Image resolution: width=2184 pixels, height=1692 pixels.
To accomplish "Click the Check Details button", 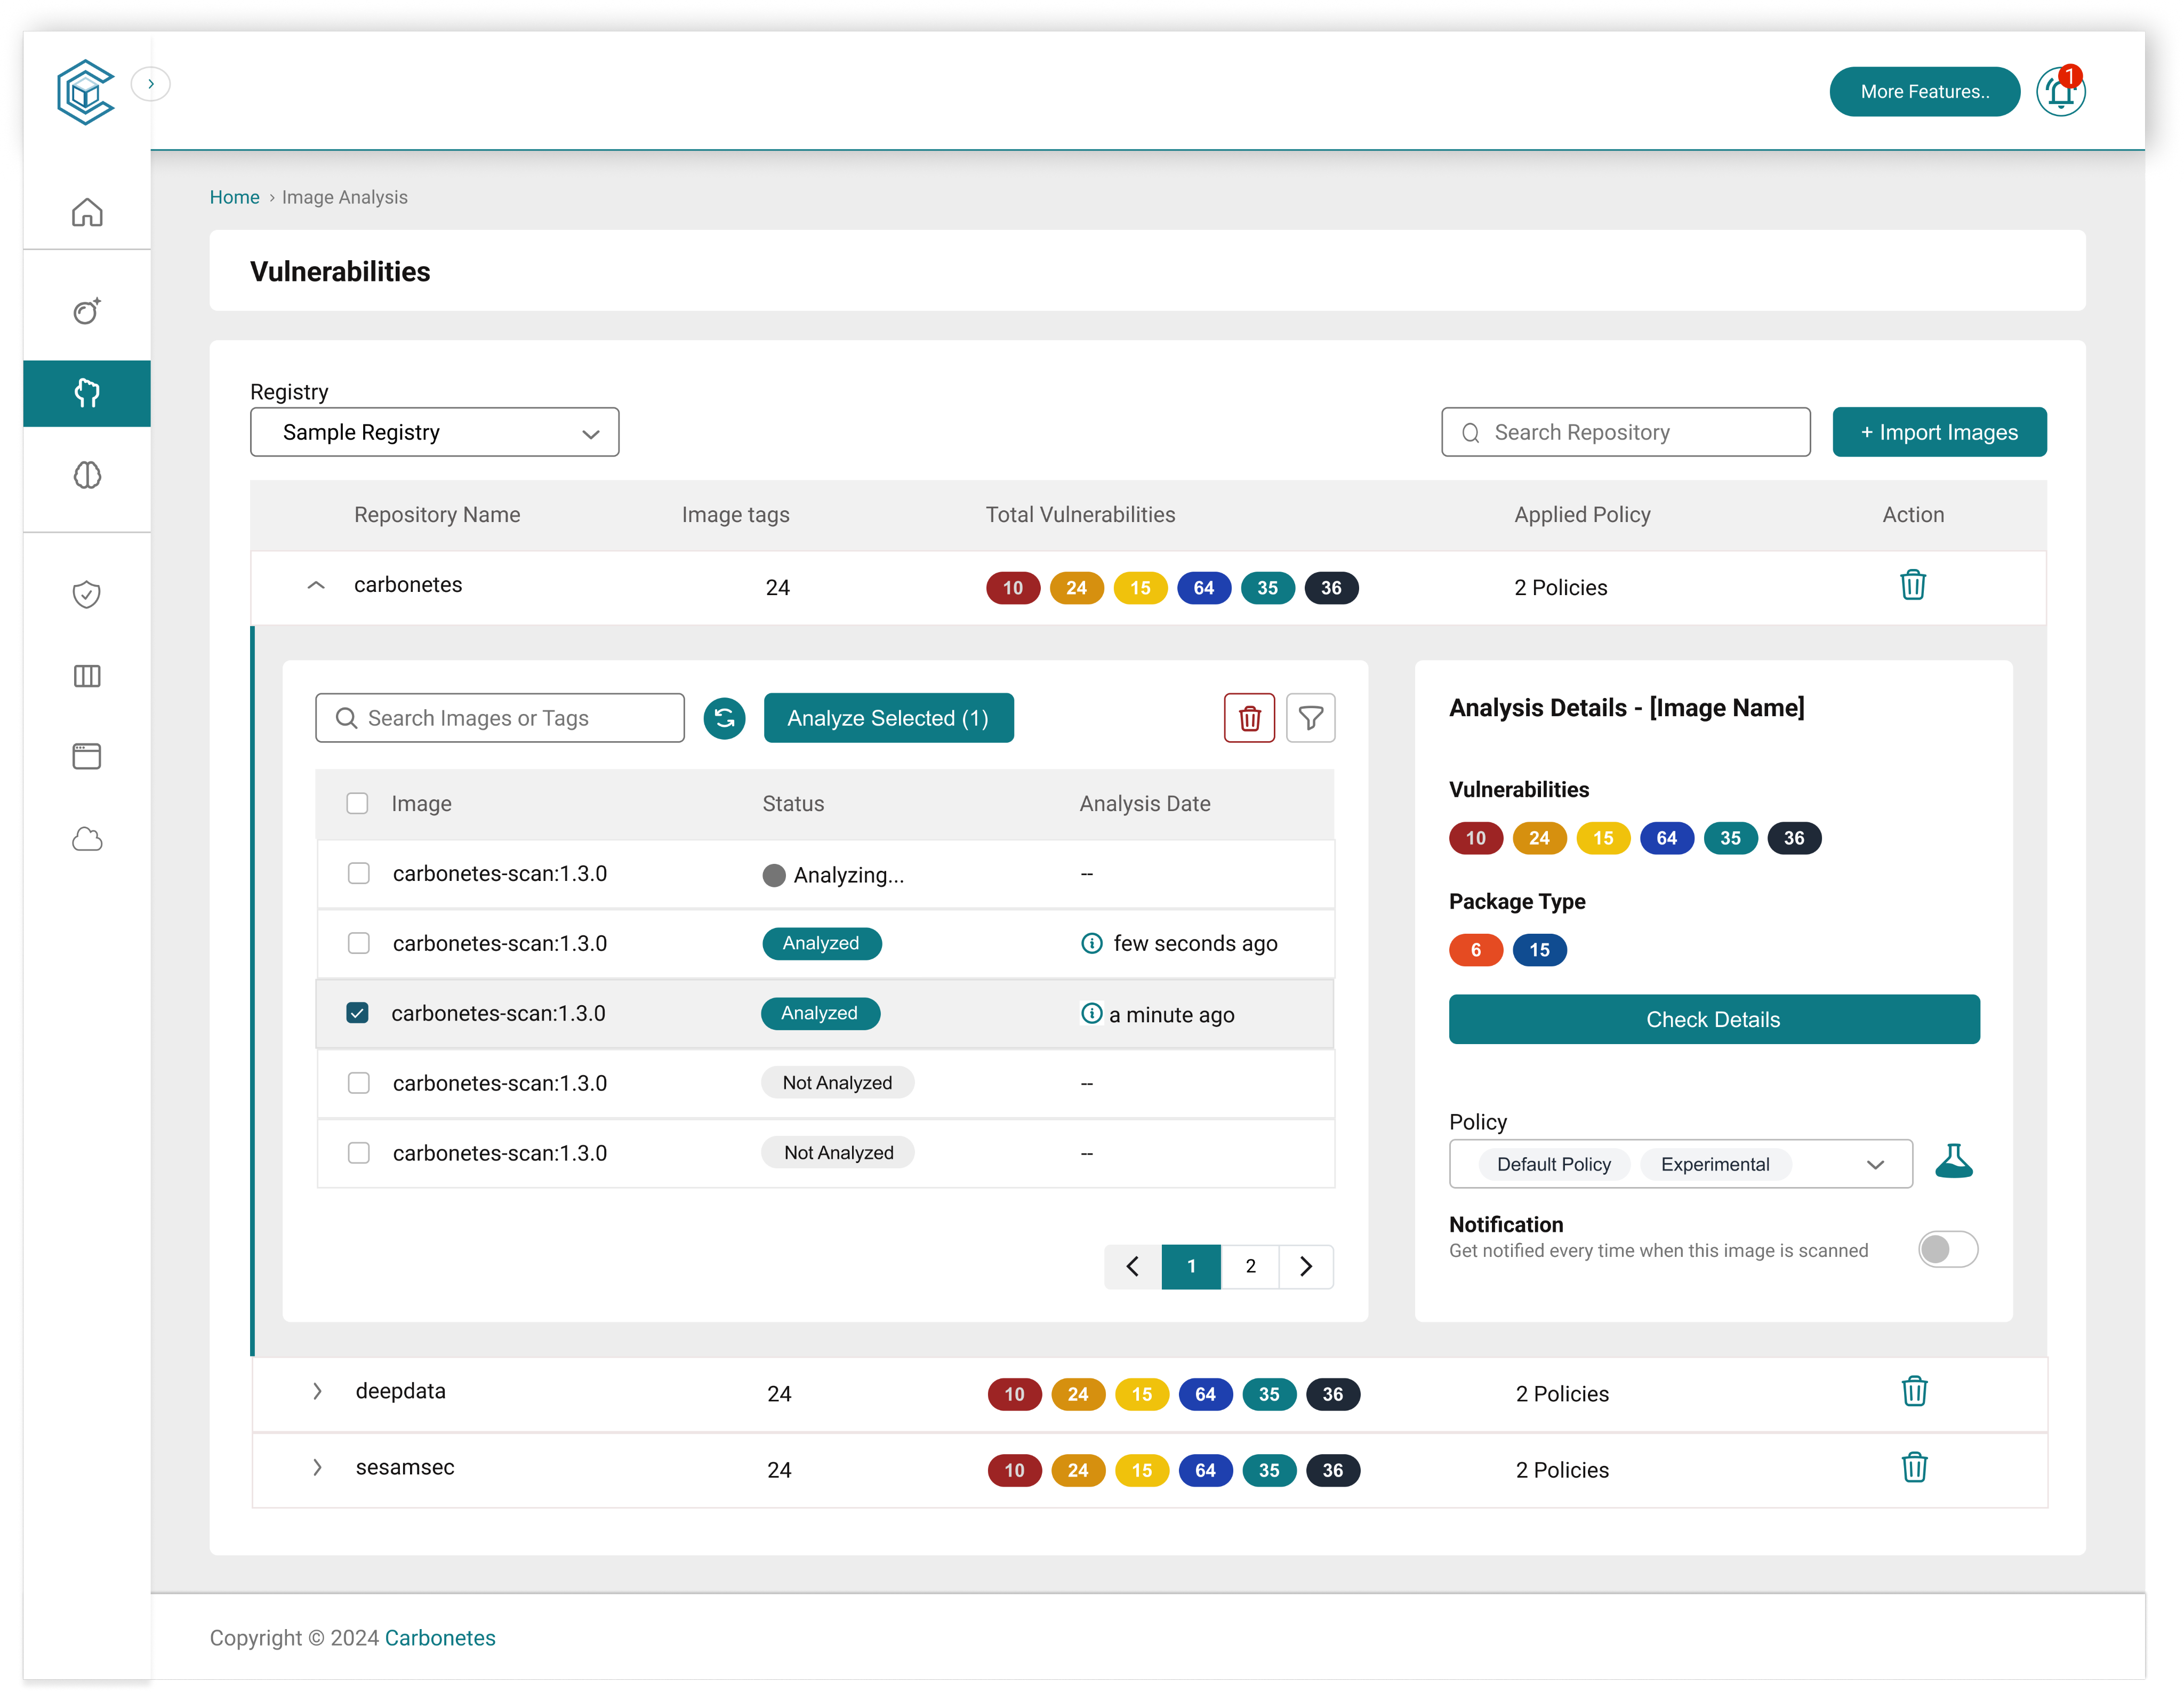I will point(1713,1019).
